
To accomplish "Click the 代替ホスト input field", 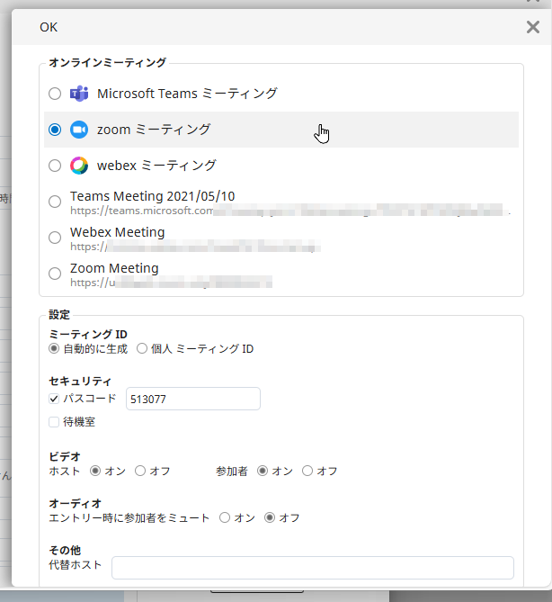I will pos(313,568).
